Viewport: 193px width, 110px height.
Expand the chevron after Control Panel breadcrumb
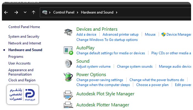pos(77,13)
